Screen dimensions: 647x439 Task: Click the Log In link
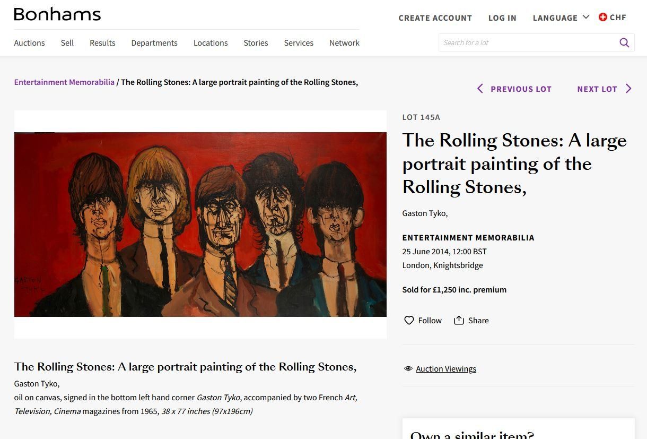502,18
